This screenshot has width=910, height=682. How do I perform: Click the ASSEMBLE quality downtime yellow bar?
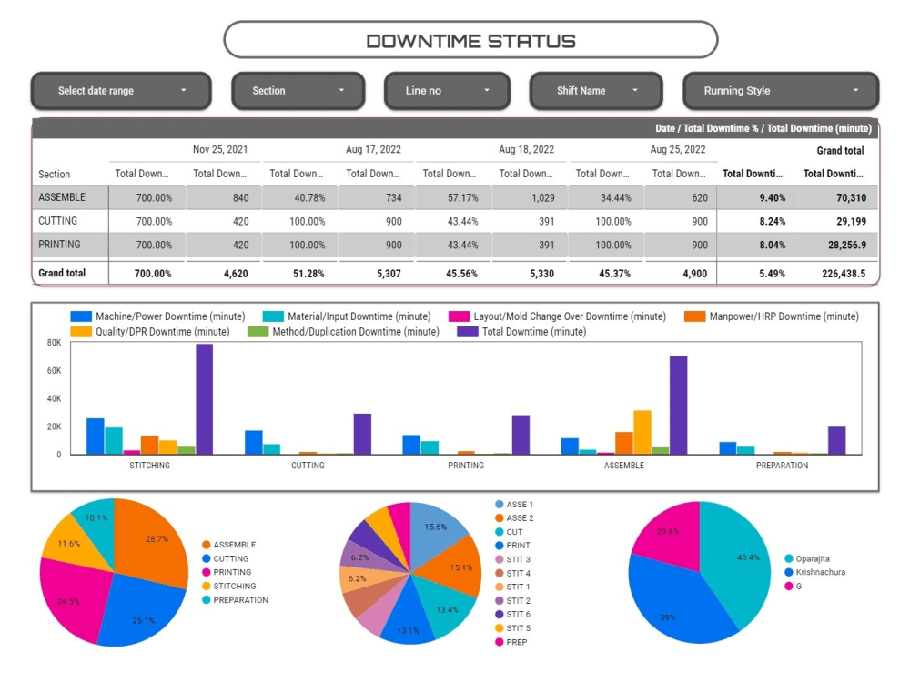[642, 432]
